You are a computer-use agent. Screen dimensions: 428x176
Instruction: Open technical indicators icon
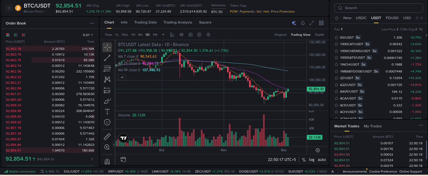coord(172,35)
